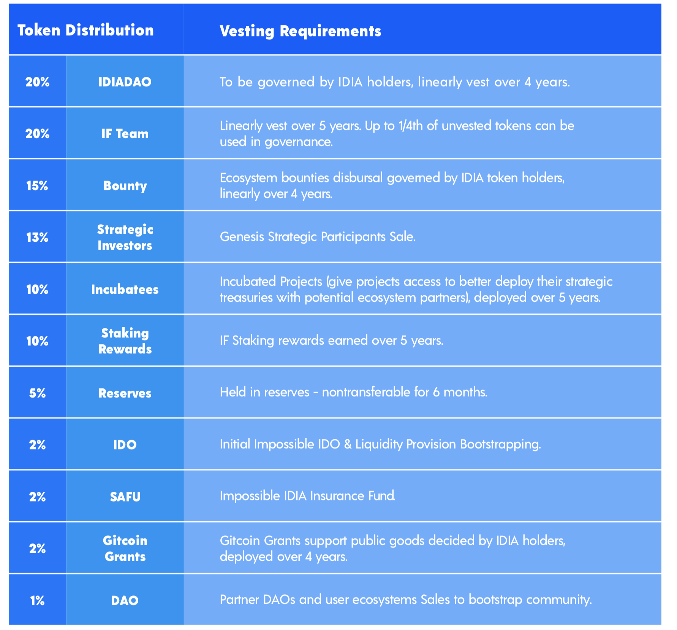
Task: Select the Strategic Investors cell
Action: [x=125, y=237]
